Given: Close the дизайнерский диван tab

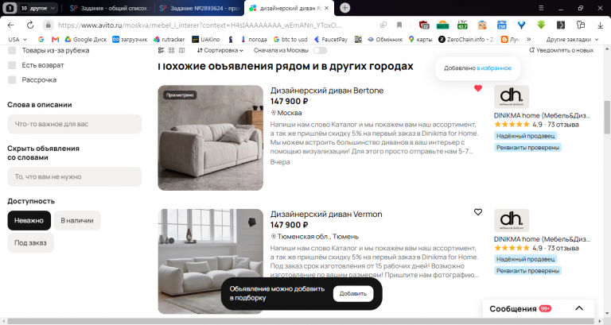Looking at the screenshot, I should [326, 8].
